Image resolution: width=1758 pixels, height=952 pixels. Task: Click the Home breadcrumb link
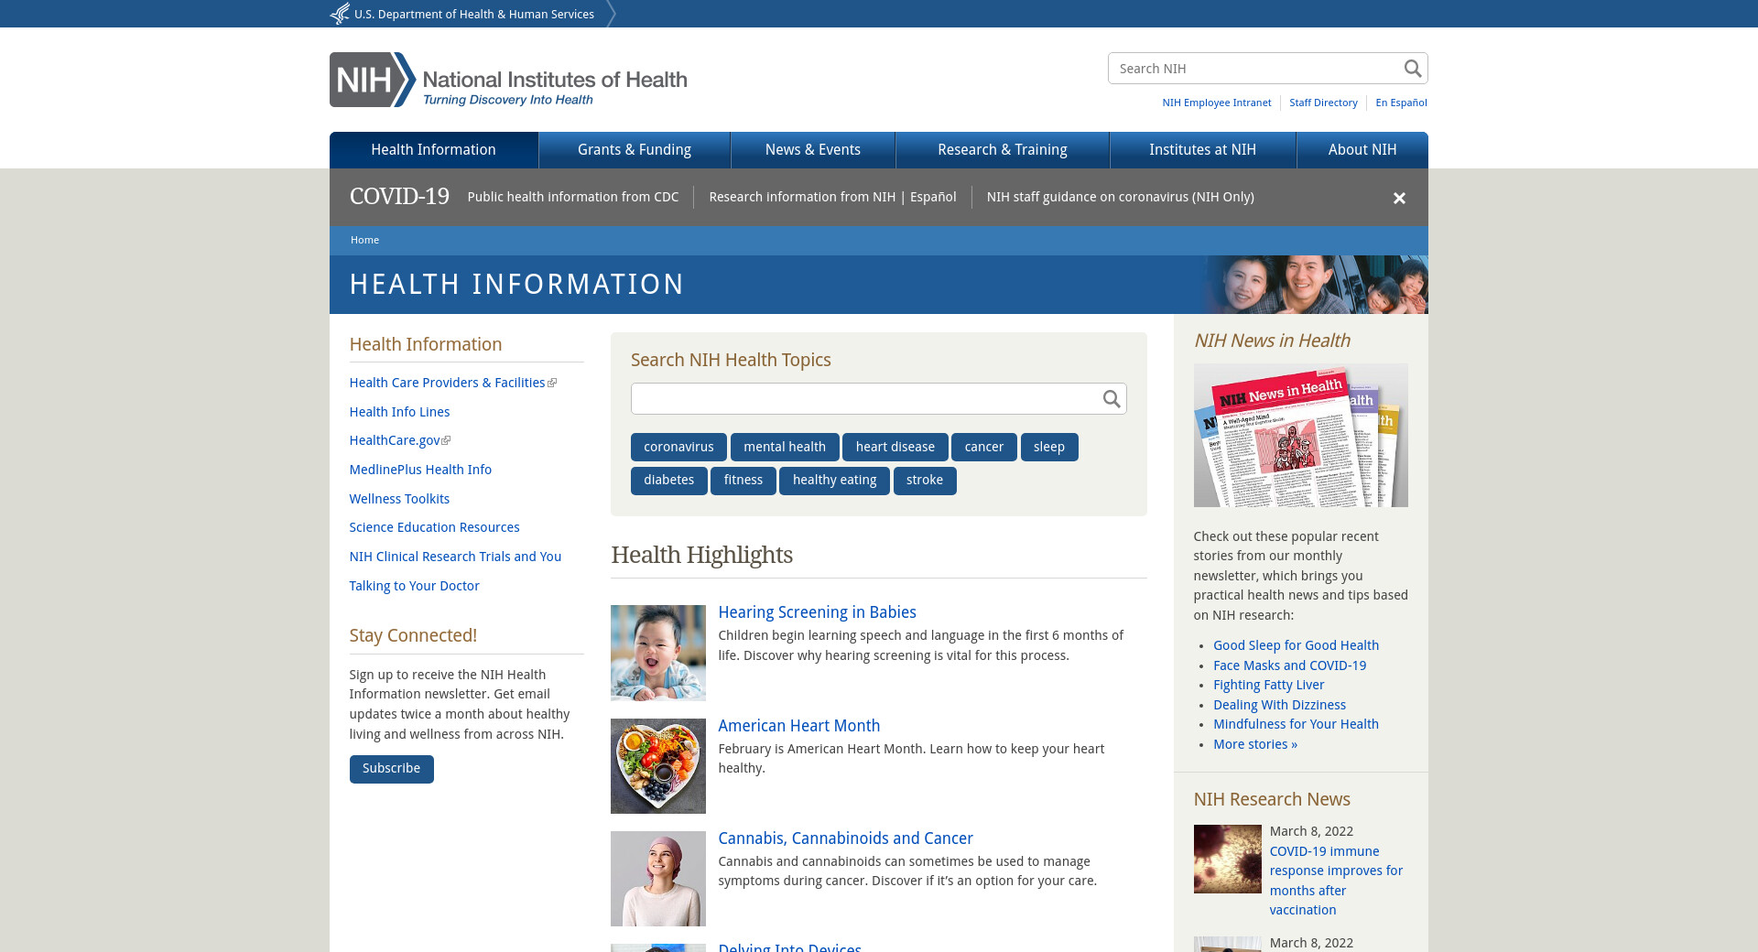click(364, 240)
